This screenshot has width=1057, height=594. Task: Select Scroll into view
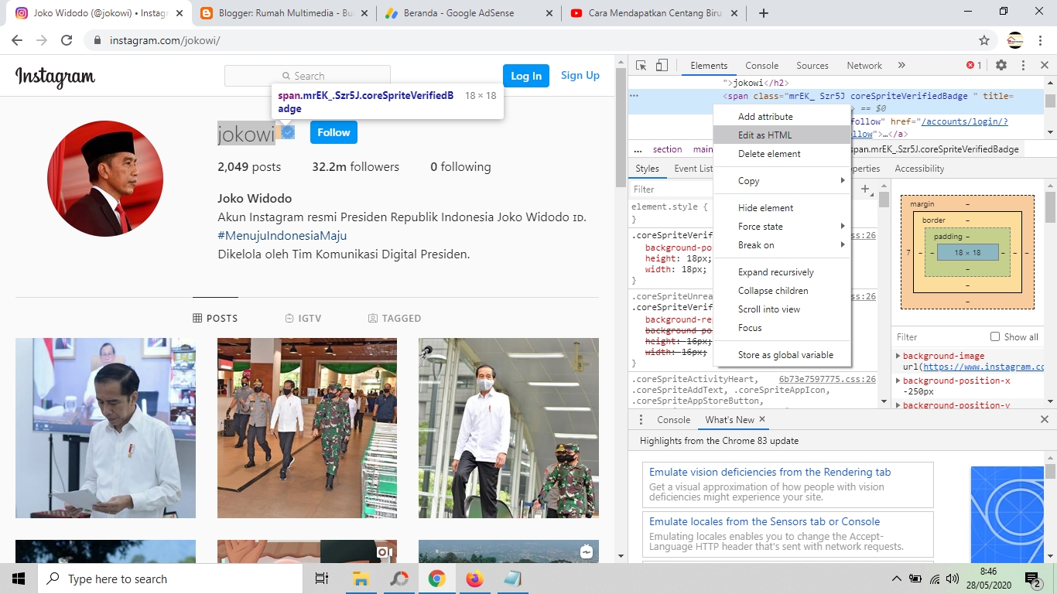(x=782, y=309)
